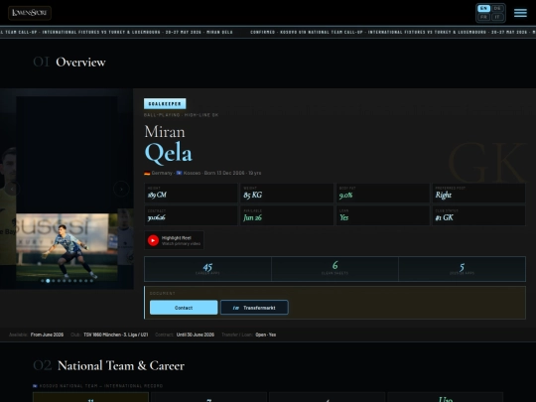
Task: Click the 'Until 30 June 2026' contract text
Action: click(196, 335)
